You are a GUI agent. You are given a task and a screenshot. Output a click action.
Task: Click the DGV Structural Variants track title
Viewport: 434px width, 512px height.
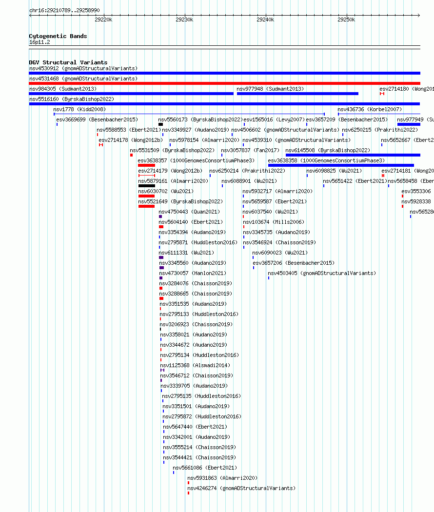point(68,62)
